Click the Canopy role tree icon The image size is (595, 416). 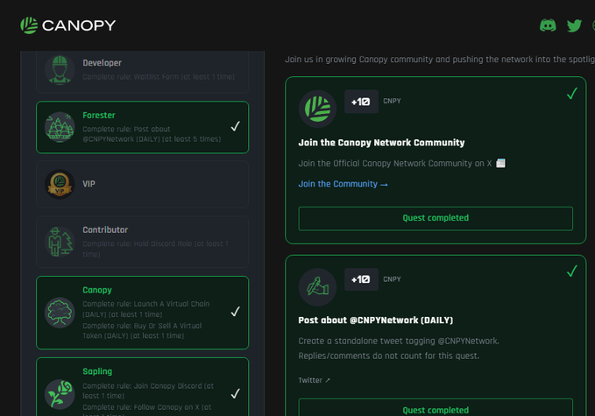point(60,313)
